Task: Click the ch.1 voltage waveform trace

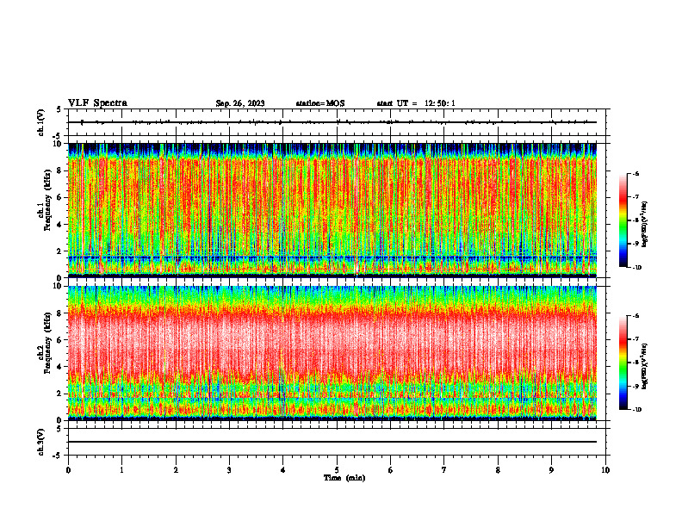Action: (332, 122)
